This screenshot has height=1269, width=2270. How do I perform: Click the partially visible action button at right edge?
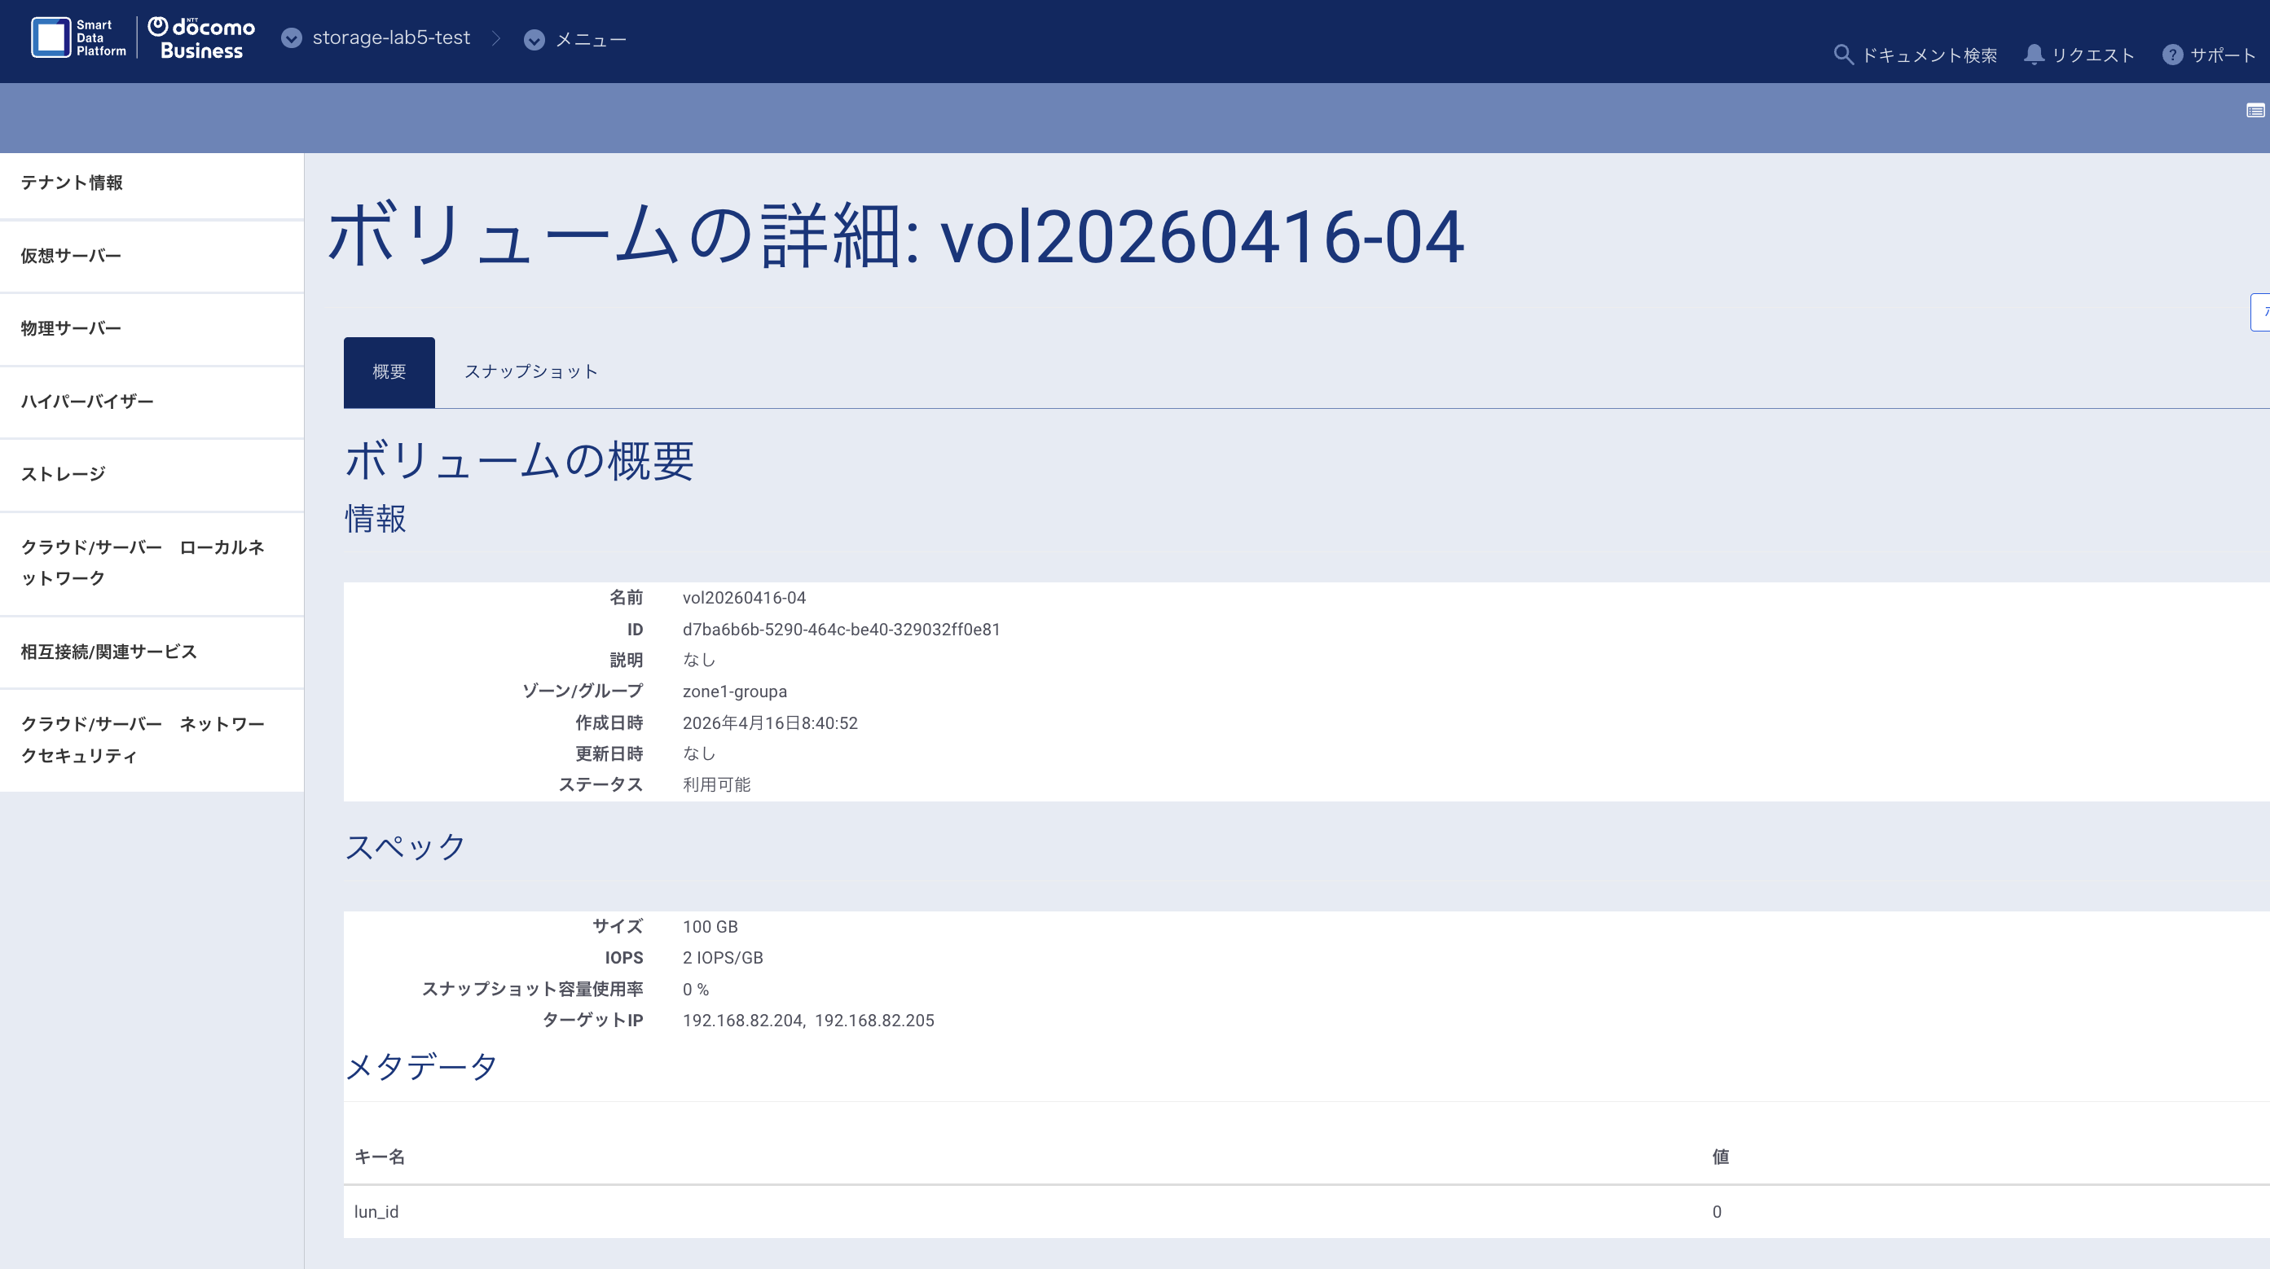pos(2260,312)
